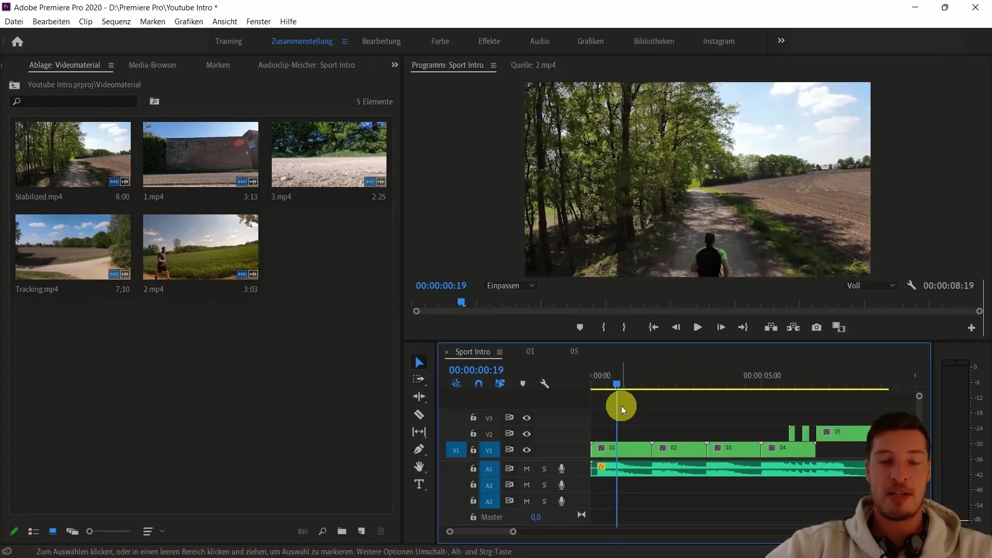Screen dimensions: 992x558
Task: Toggle Snap in timeline
Action: (x=478, y=384)
